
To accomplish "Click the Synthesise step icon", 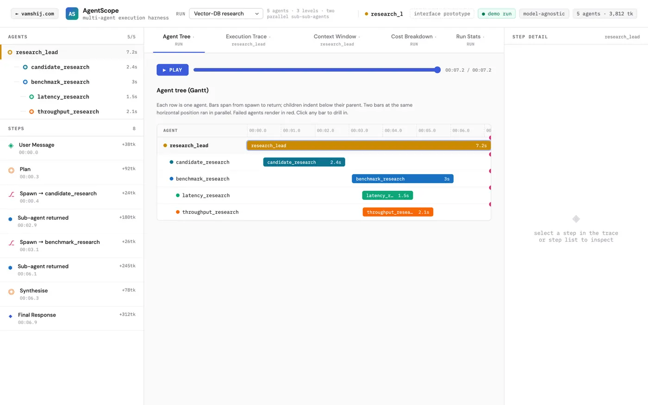I will [11, 292].
